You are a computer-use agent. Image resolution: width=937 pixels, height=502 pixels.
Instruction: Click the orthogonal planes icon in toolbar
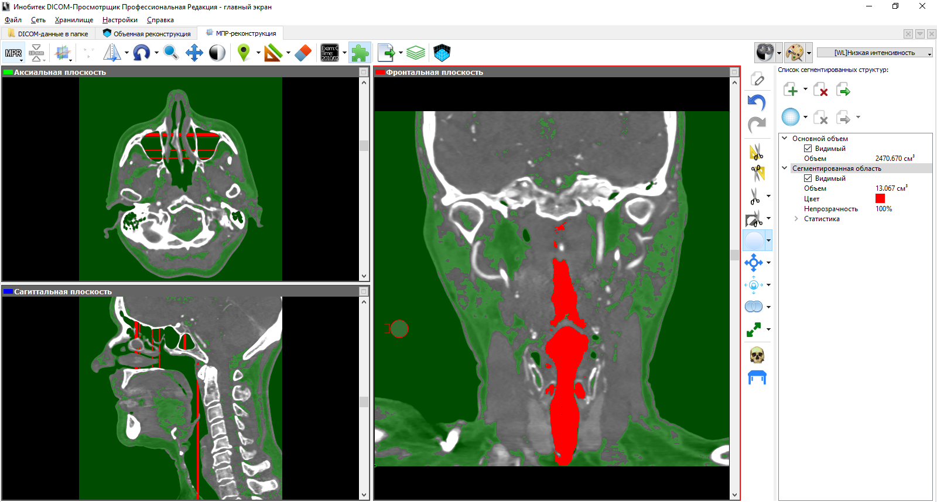(x=63, y=53)
